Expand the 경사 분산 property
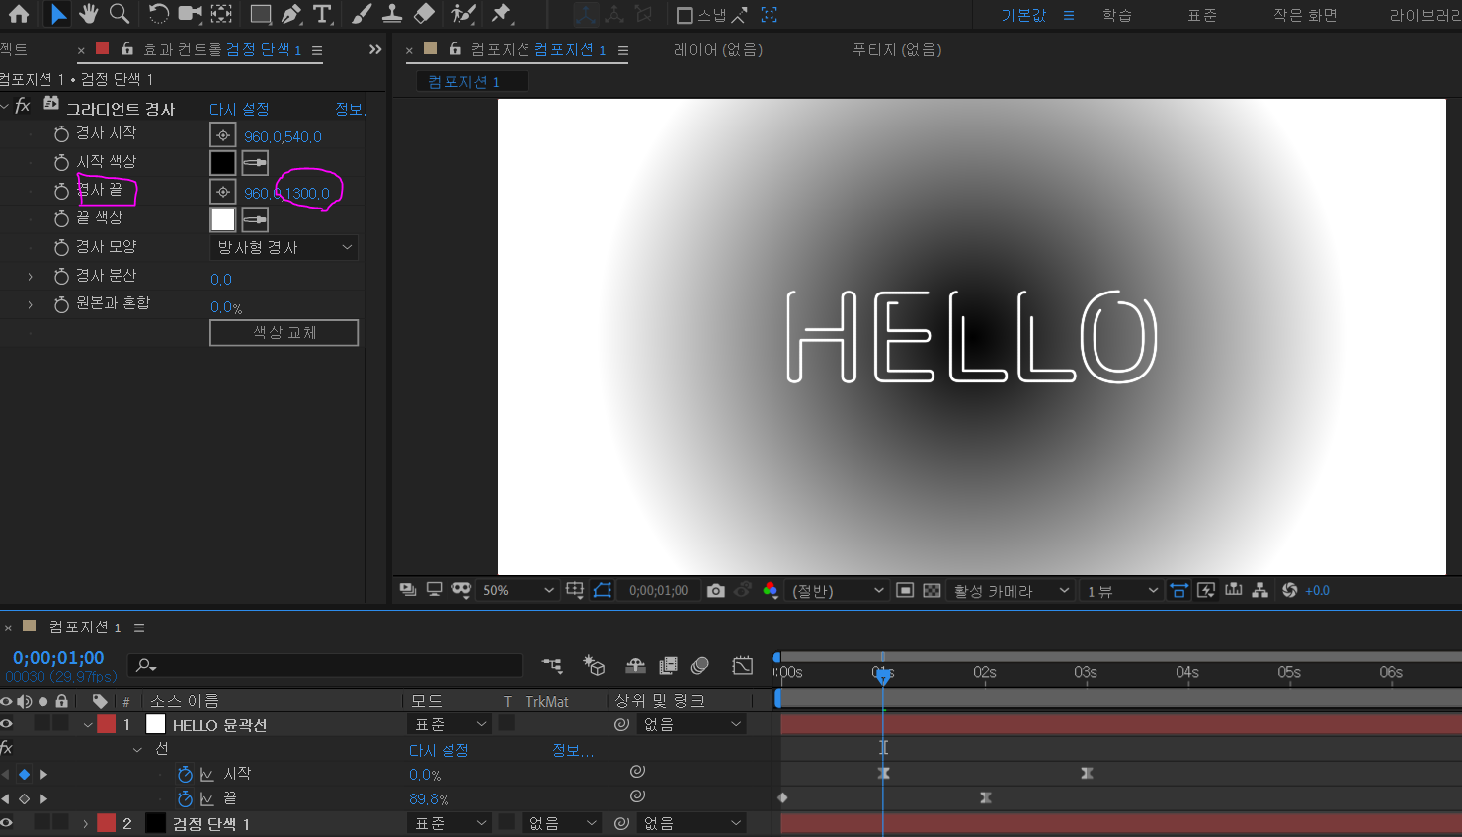 click(30, 277)
